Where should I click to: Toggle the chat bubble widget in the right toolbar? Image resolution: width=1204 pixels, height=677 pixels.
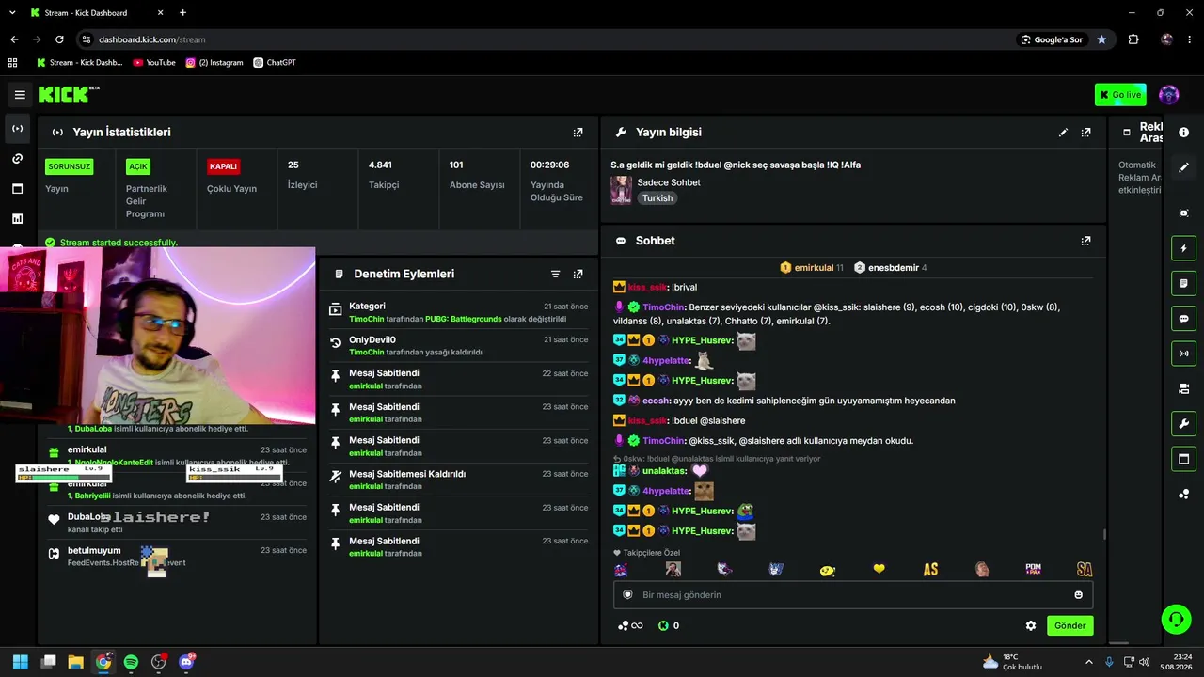1183,319
